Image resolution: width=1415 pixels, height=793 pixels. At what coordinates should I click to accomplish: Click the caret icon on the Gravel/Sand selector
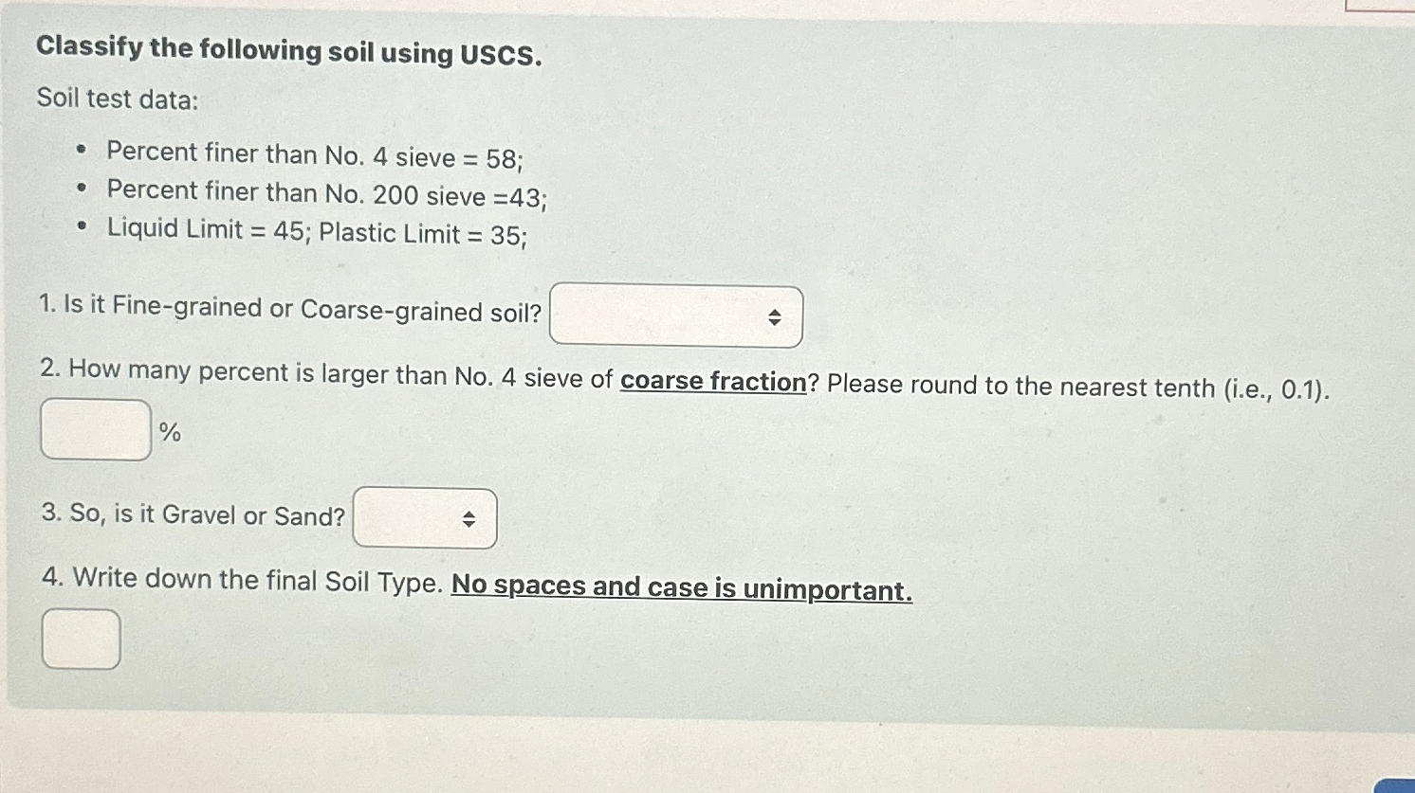[x=470, y=518]
